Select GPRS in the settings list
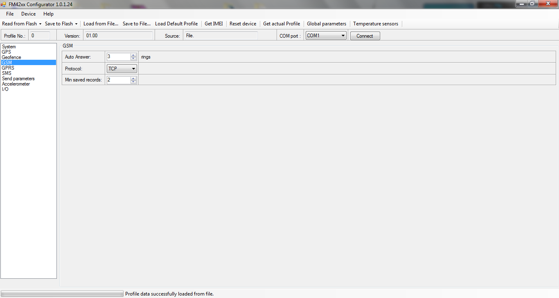This screenshot has width=559, height=298. point(8,68)
